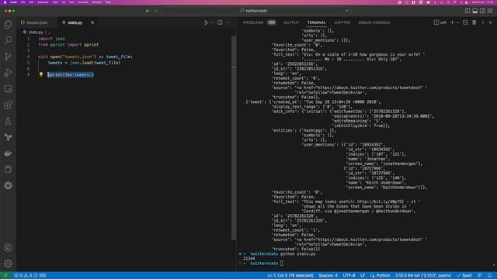The height and width of the screenshot is (279, 497).
Task: Select the Terminal panel tab
Action: pyautogui.click(x=316, y=22)
